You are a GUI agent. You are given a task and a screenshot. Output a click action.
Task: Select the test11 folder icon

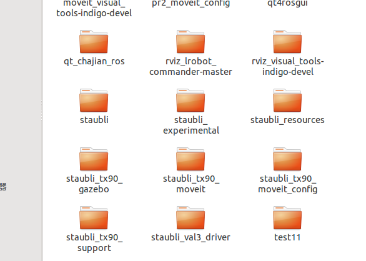click(x=287, y=218)
